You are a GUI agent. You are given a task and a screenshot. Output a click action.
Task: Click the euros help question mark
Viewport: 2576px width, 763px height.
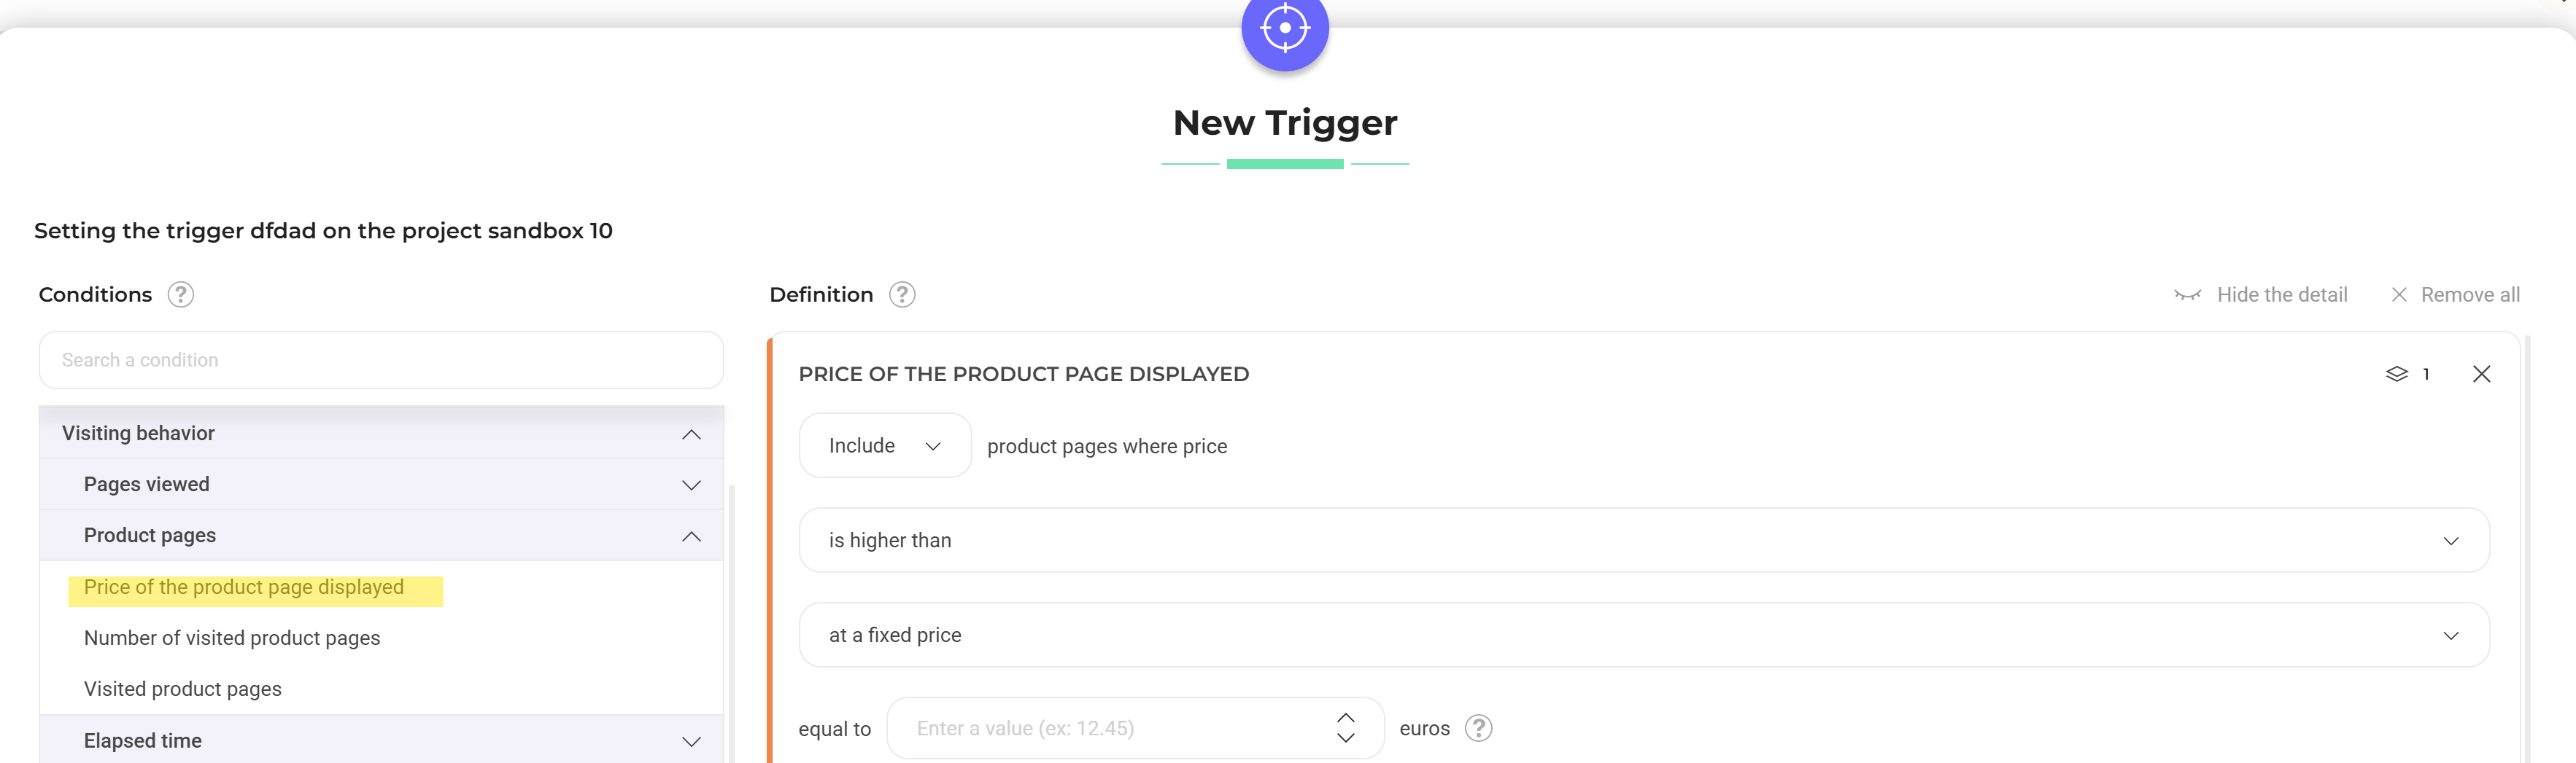coord(1478,728)
